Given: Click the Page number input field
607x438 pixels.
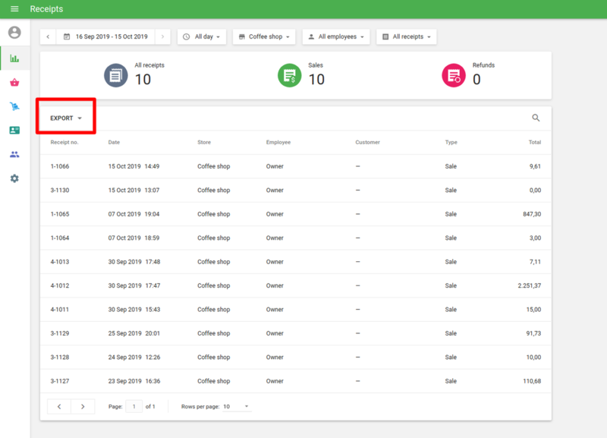Looking at the screenshot, I should pyautogui.click(x=134, y=407).
